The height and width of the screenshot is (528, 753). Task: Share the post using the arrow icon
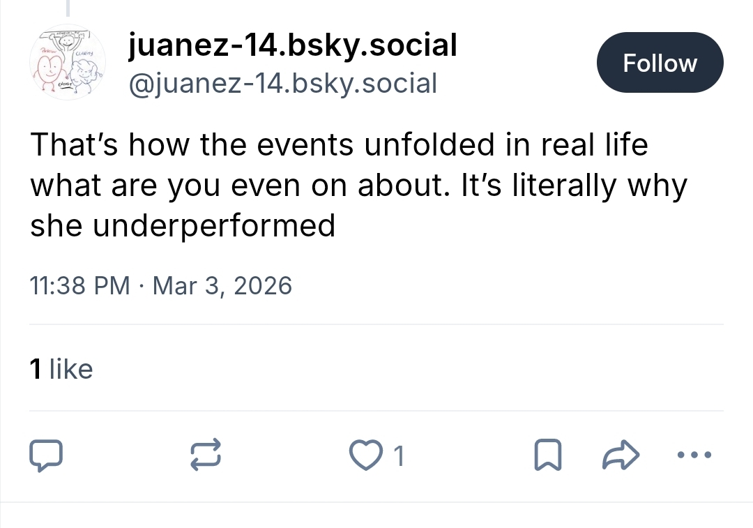619,455
